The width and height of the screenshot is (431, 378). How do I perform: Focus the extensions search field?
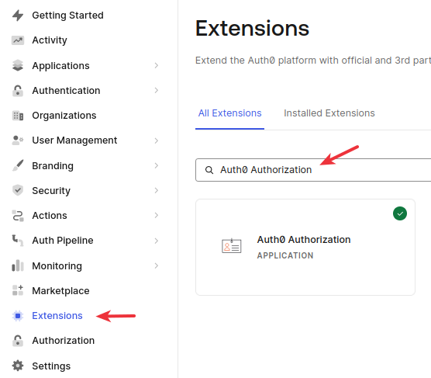[x=313, y=170]
